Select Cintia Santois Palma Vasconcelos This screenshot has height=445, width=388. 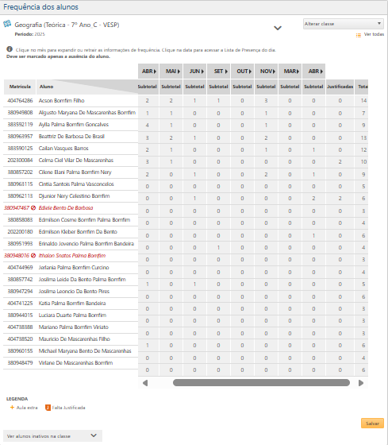point(76,184)
